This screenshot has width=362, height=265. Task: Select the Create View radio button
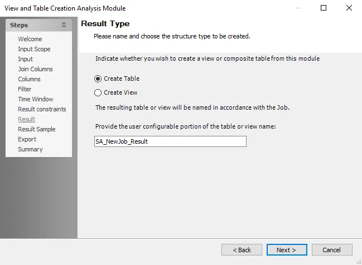98,92
